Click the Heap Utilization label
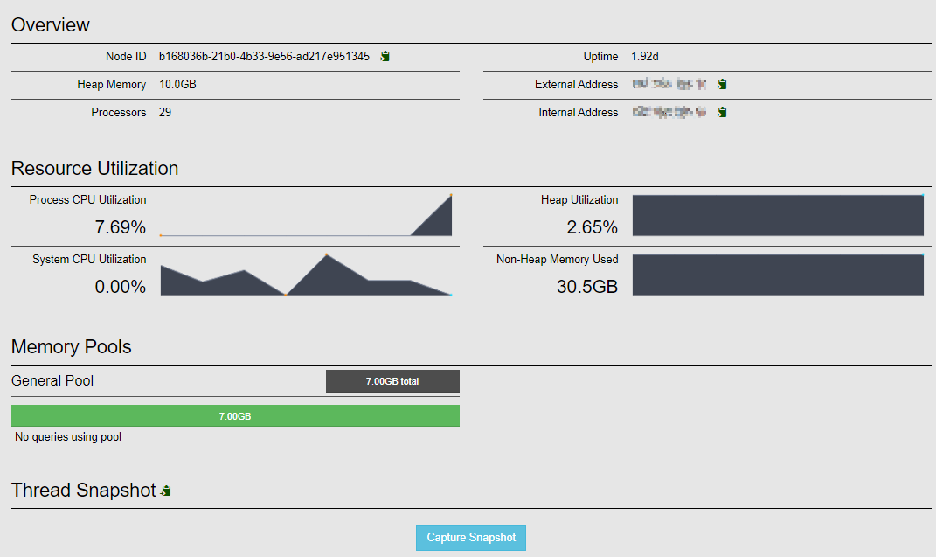Image resolution: width=936 pixels, height=557 pixels. pos(579,200)
